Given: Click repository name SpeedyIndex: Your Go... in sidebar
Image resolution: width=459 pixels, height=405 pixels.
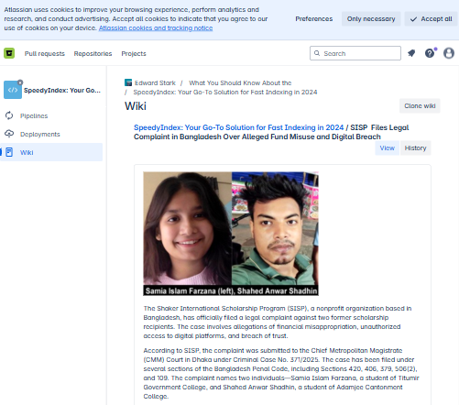Looking at the screenshot, I should (x=62, y=90).
